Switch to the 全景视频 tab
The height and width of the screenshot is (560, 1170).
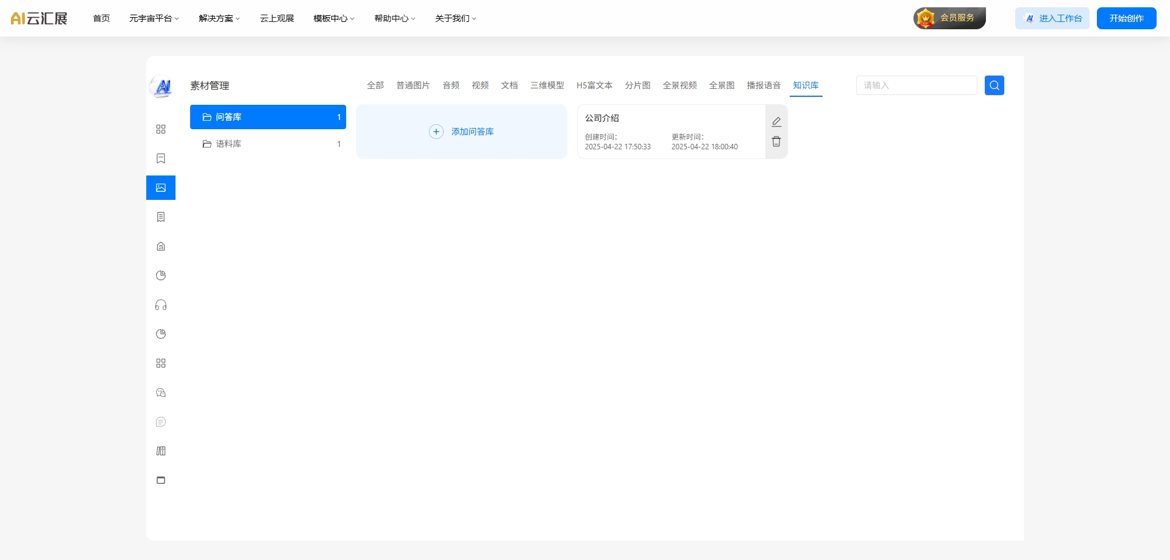679,85
